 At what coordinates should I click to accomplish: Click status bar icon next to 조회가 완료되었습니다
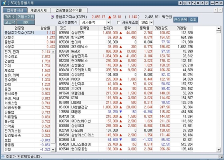point(3,156)
